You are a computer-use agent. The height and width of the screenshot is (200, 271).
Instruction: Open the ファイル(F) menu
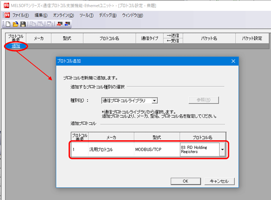pos(21,15)
